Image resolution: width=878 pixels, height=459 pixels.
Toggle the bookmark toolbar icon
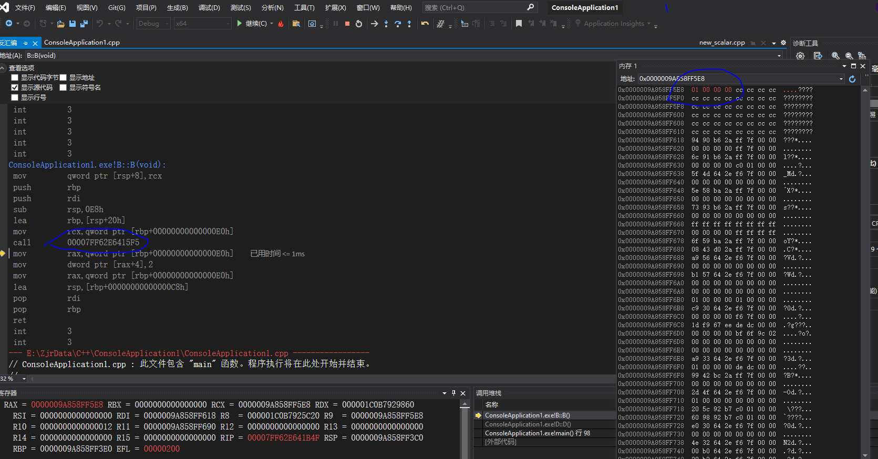click(x=519, y=24)
